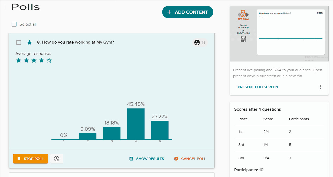Click the third average response star

34,60
